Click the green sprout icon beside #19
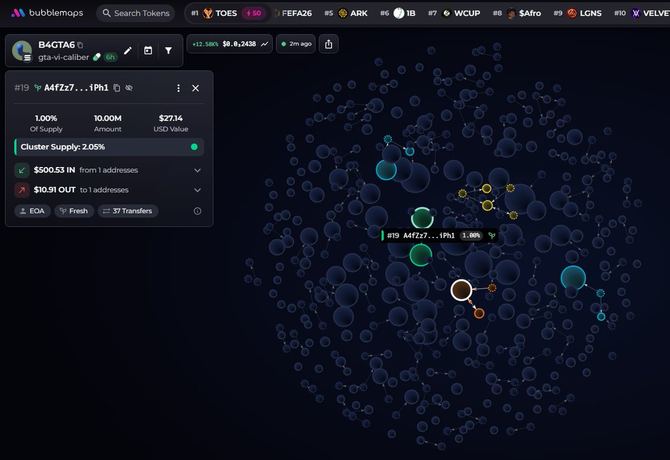670x460 pixels. point(38,88)
